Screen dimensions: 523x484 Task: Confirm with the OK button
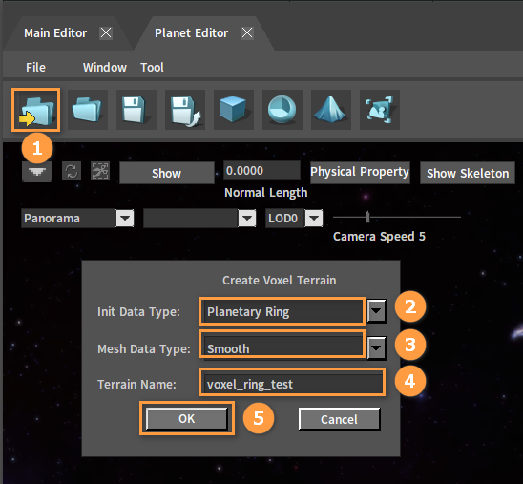point(186,419)
